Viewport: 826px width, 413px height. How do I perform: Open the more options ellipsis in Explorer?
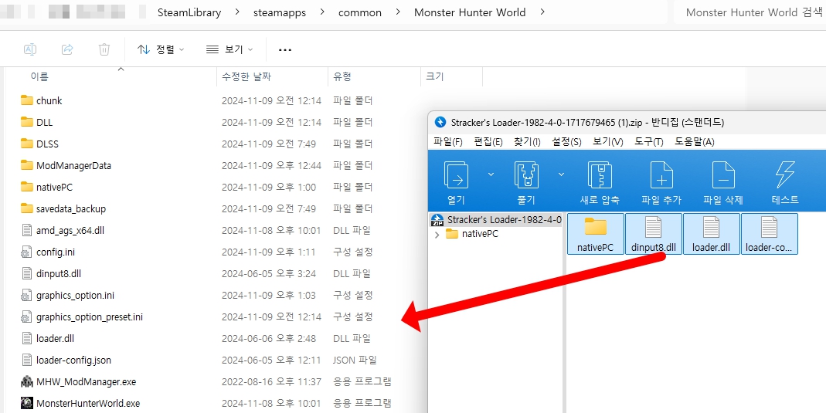(x=284, y=49)
